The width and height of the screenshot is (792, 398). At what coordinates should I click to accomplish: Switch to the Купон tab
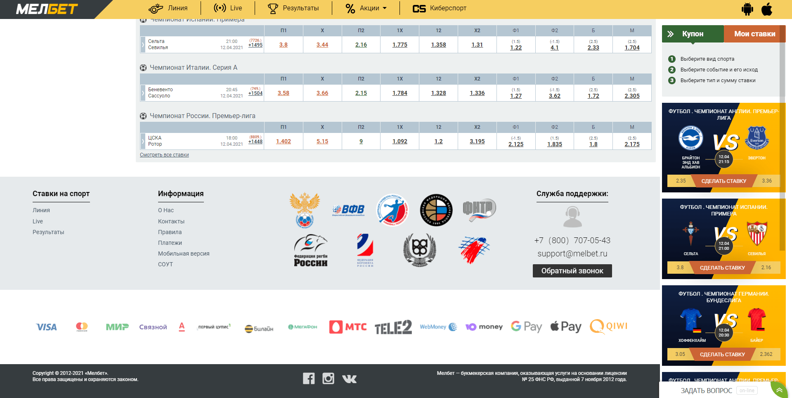click(693, 34)
